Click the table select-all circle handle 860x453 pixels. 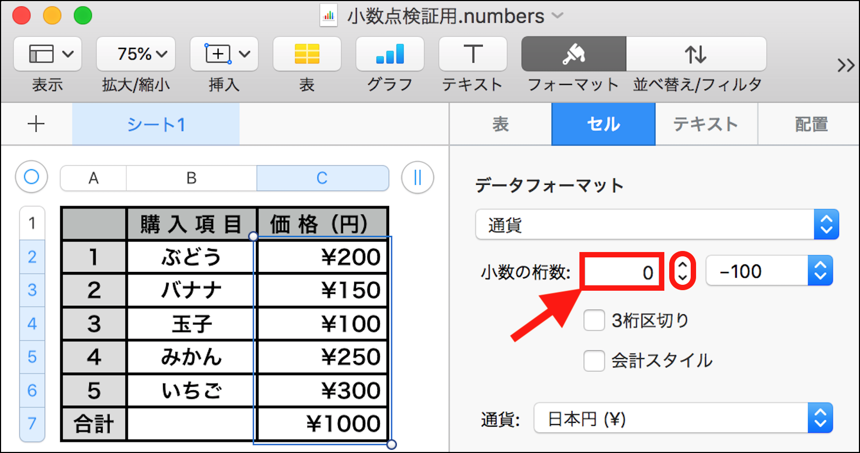click(32, 177)
